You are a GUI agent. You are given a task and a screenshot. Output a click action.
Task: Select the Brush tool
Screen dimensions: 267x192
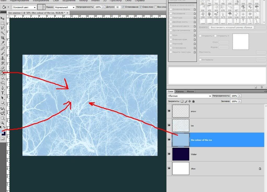(3, 53)
